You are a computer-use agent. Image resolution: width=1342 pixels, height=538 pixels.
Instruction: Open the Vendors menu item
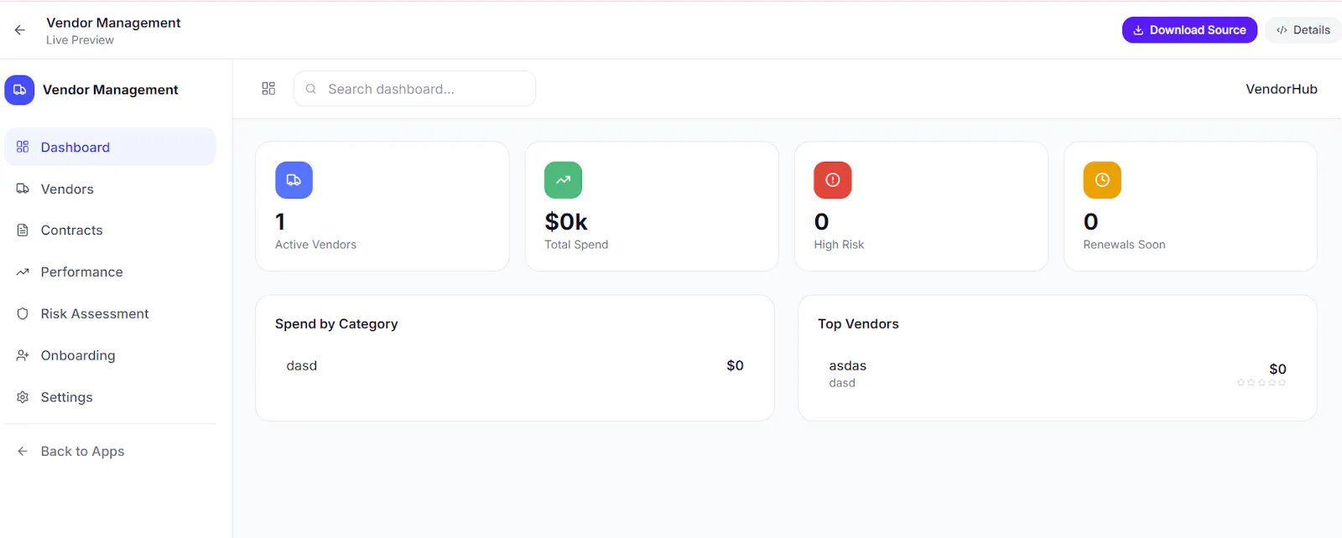[110, 189]
